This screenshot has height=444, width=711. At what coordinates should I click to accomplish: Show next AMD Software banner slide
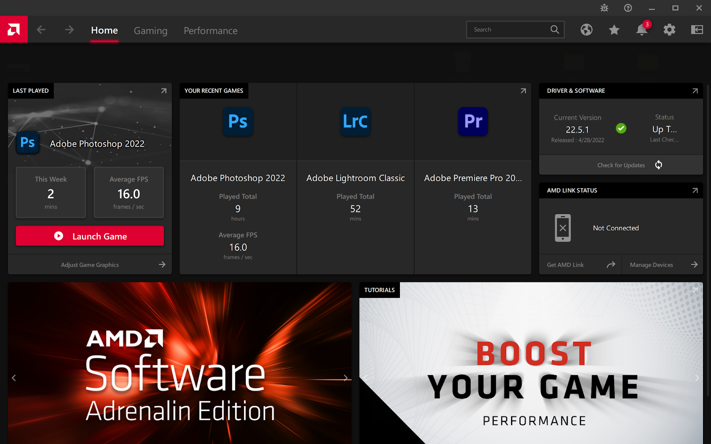tap(345, 378)
